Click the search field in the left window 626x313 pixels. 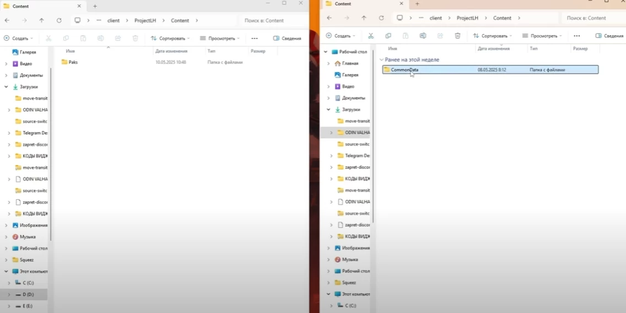[x=273, y=20]
